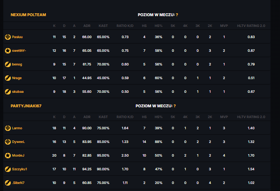Click the crosshair icon beside Larmo
Screen dimensions: 280x191
tap(8, 128)
